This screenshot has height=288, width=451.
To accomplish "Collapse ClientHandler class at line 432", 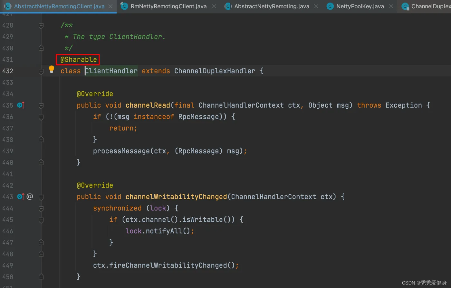I will (x=41, y=71).
